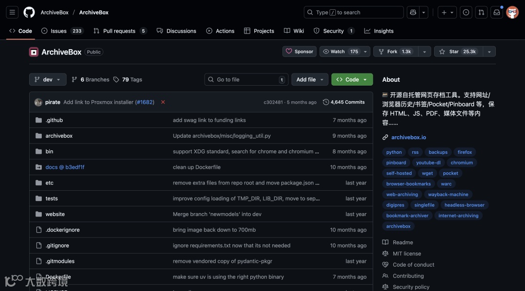Open the dev branch selector dropdown
The image size is (525, 291).
[48, 79]
